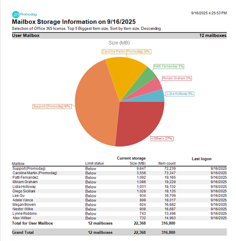Click the 'Last logon' column header

click(202, 159)
